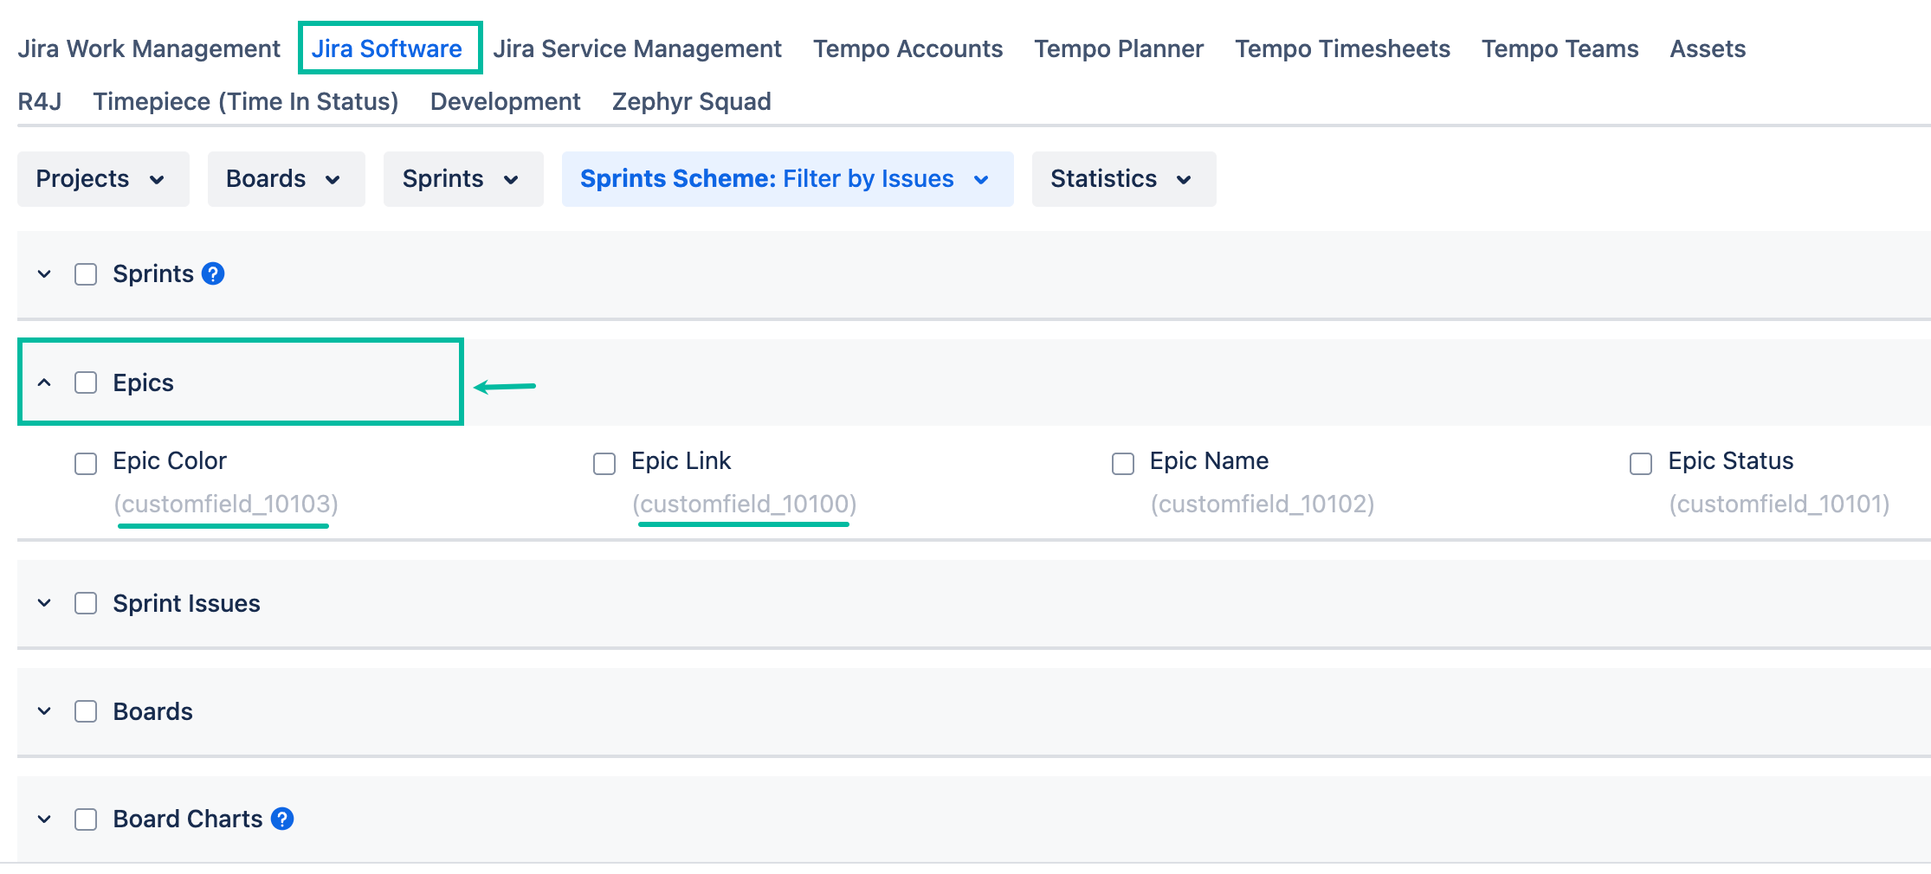Click the customfield_10101 identifier text

[1779, 504]
